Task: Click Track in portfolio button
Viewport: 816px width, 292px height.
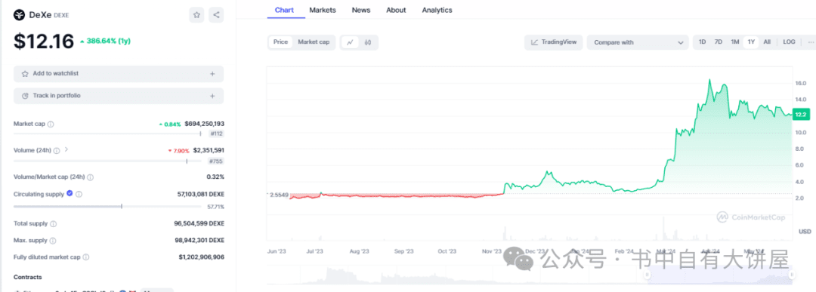Action: (x=119, y=96)
